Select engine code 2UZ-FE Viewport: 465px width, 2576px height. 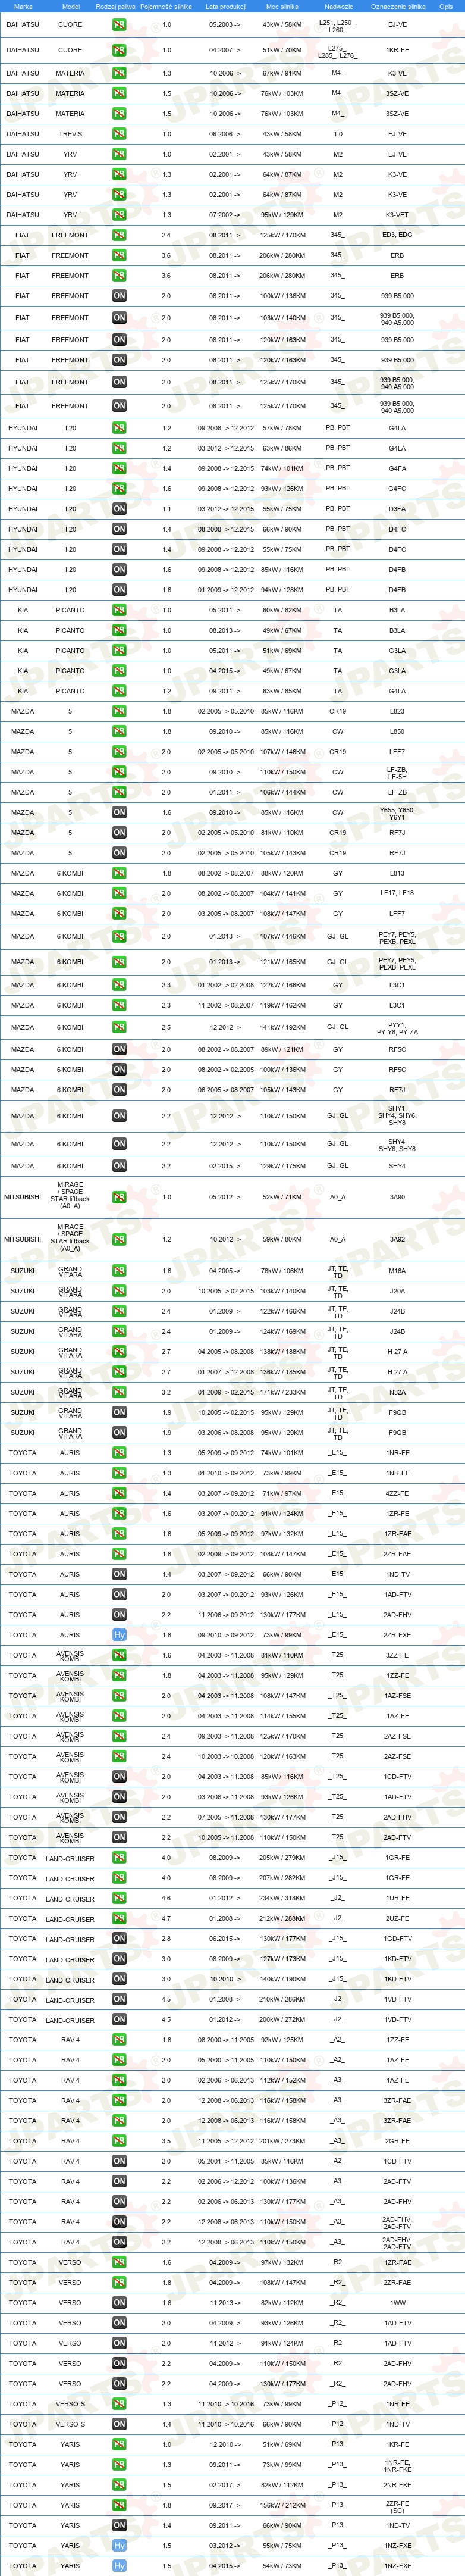[x=397, y=1919]
